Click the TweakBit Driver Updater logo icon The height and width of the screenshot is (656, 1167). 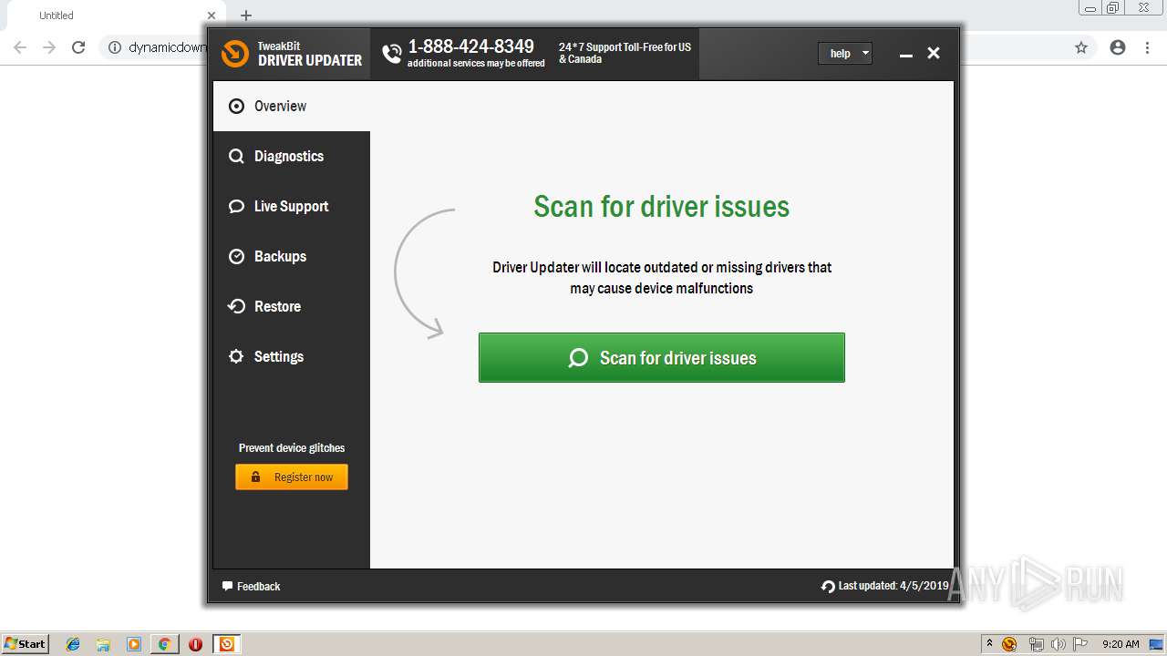click(235, 53)
